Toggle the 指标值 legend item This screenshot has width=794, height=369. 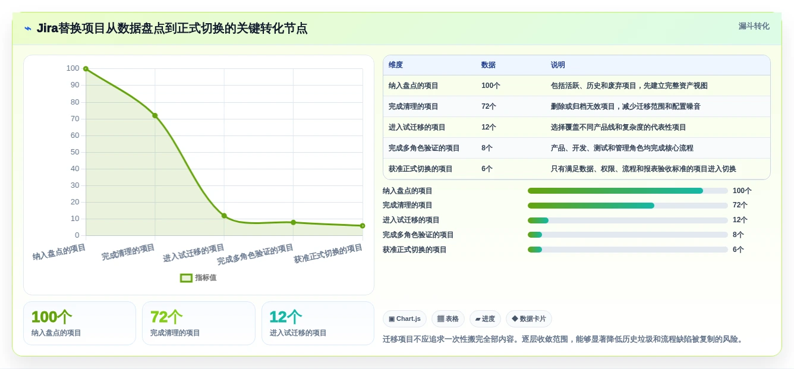click(198, 277)
